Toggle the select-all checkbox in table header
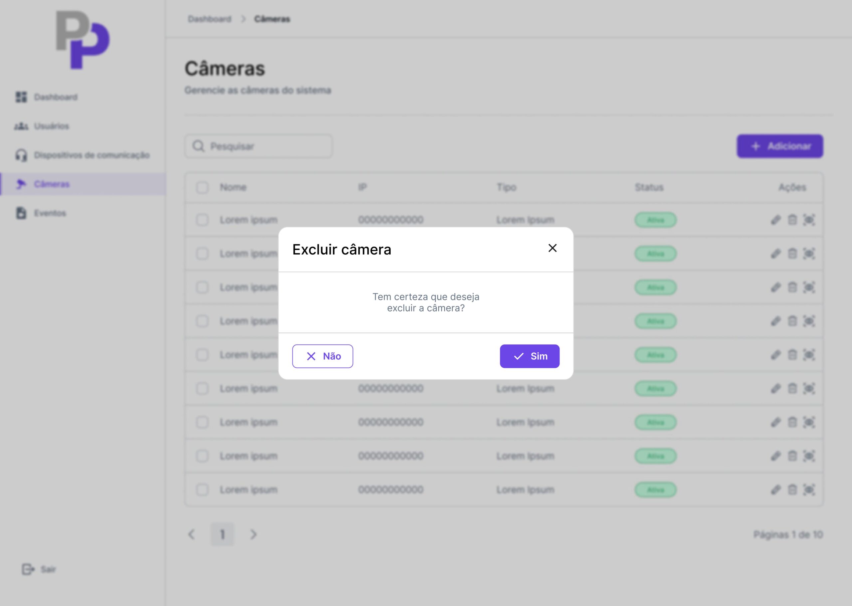Screen dimensions: 852x606 tap(202, 187)
